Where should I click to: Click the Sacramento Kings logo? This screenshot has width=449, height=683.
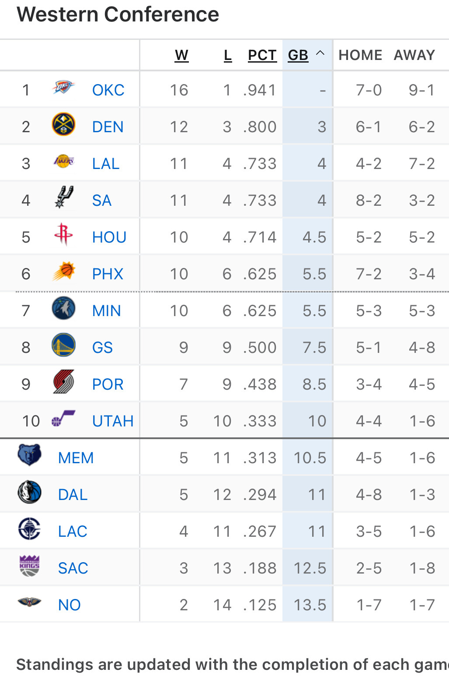[30, 566]
